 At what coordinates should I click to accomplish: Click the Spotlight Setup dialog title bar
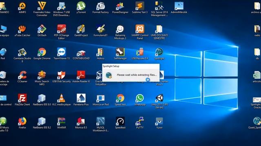point(131,66)
